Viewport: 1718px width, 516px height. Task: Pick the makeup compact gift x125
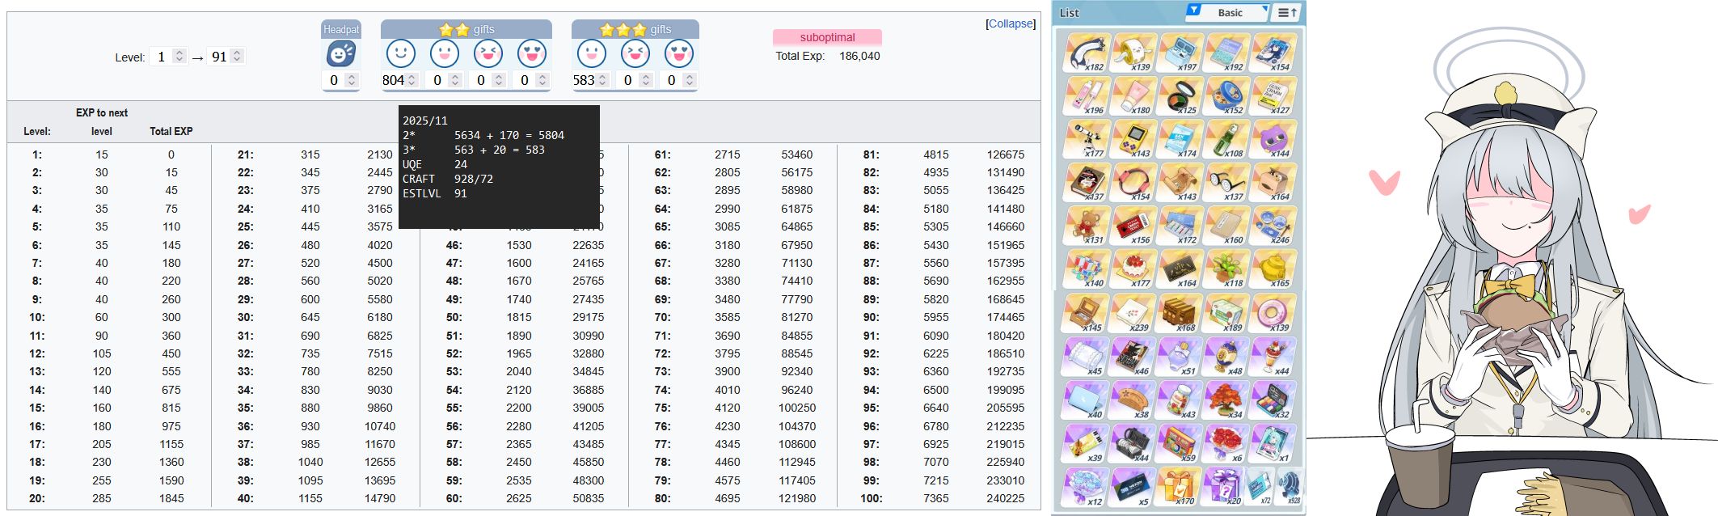tap(1180, 96)
